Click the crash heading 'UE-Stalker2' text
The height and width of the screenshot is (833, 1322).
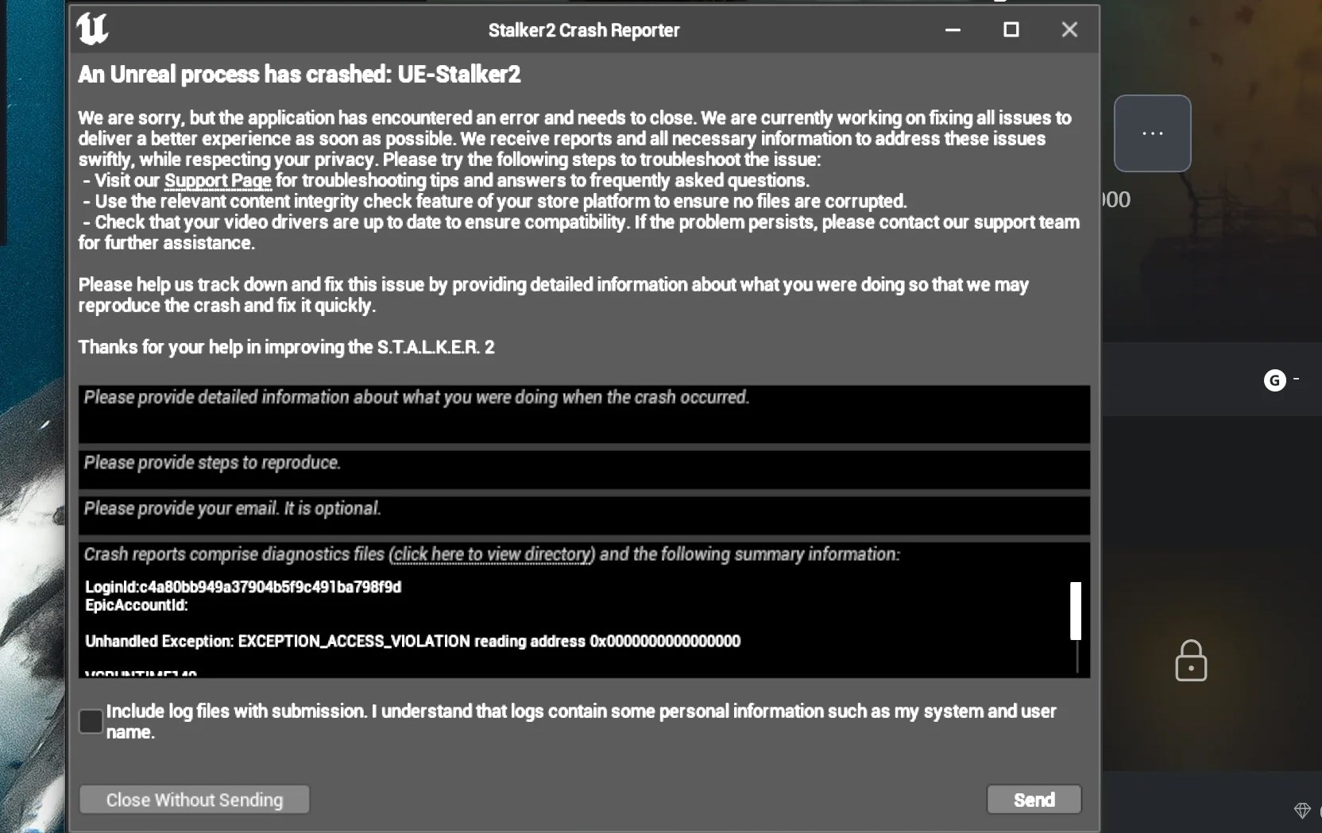tap(459, 75)
